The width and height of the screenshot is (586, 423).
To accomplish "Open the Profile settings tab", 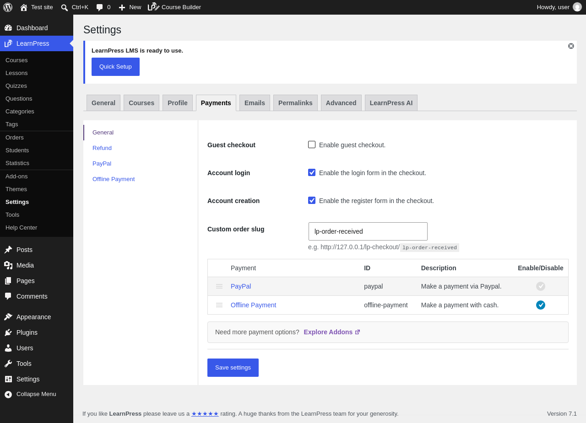I will [x=178, y=103].
